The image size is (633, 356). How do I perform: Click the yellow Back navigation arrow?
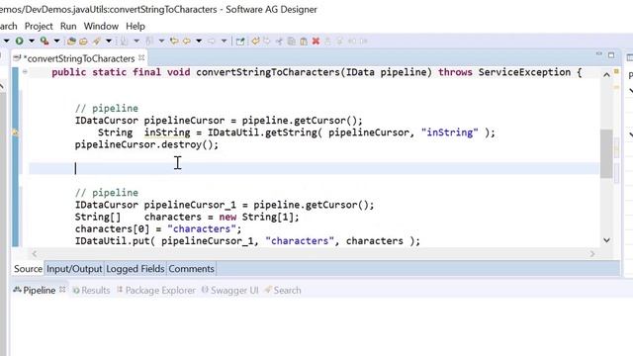pyautogui.click(x=187, y=42)
